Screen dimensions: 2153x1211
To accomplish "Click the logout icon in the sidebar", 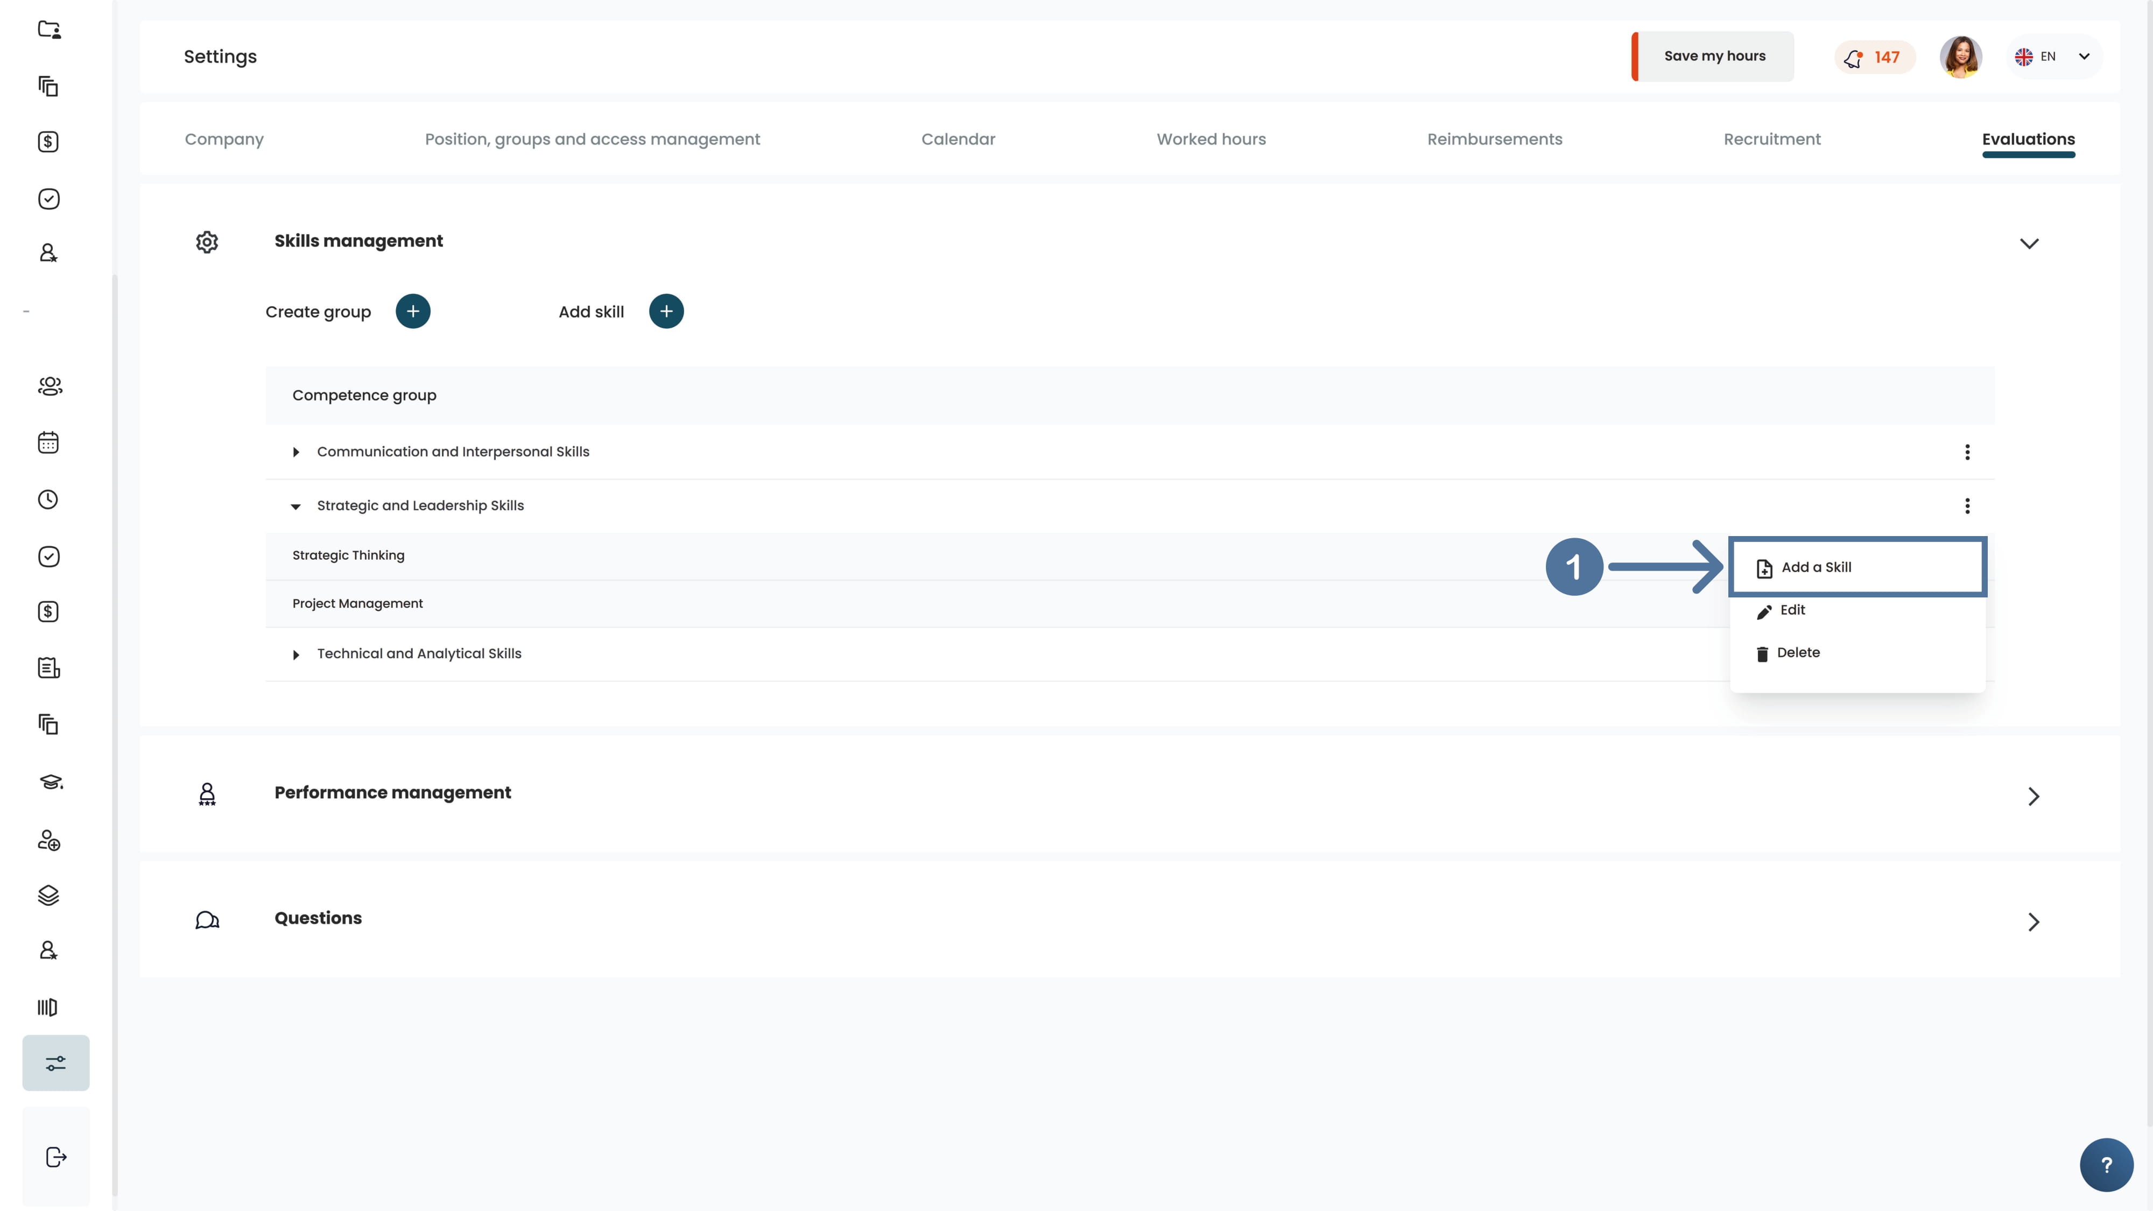I will coord(55,1158).
